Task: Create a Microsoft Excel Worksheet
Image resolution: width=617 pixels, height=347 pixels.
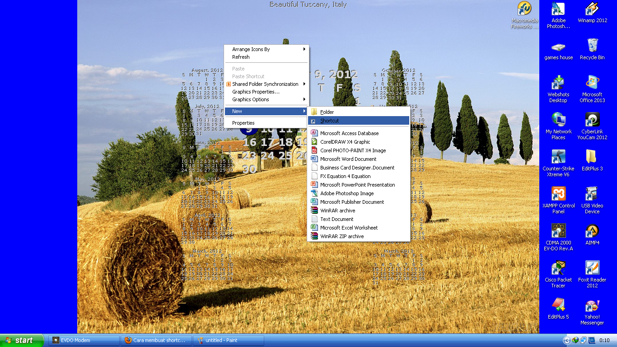Action: 359,228
